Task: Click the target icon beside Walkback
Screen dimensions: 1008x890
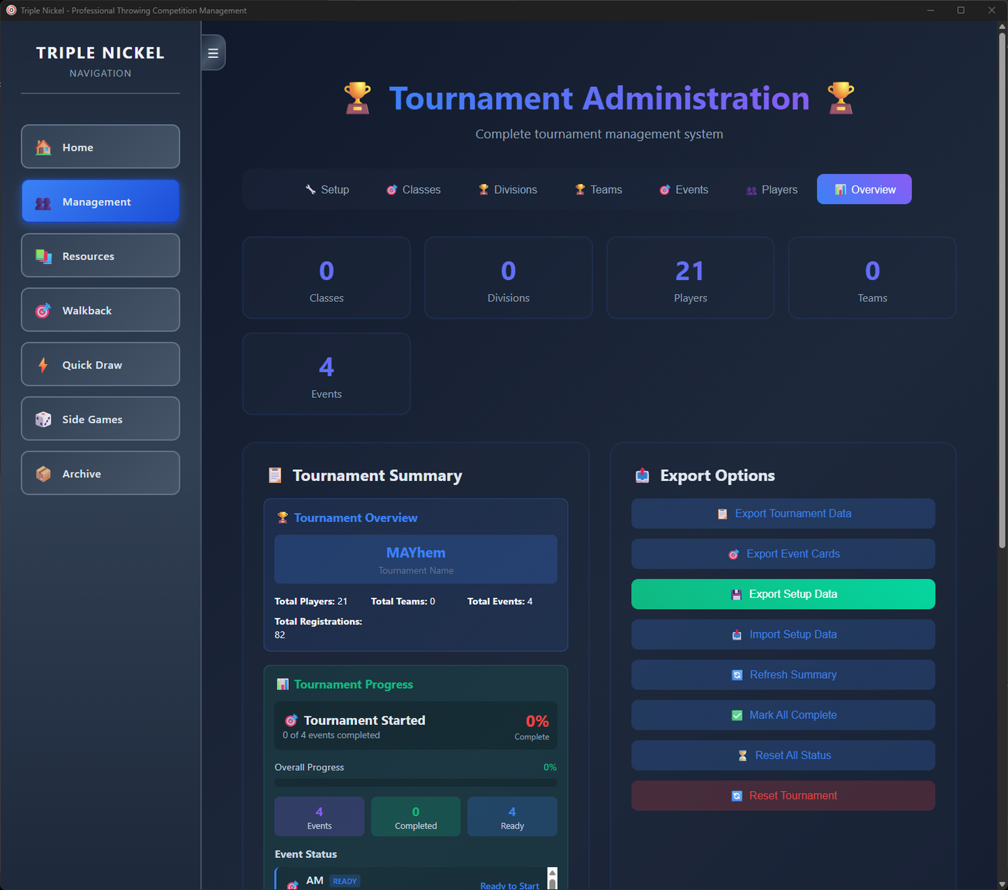Action: 43,311
